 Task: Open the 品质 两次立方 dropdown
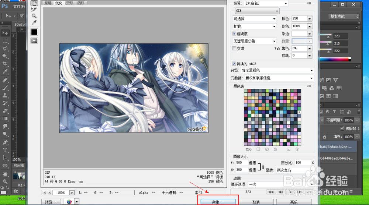(295, 170)
